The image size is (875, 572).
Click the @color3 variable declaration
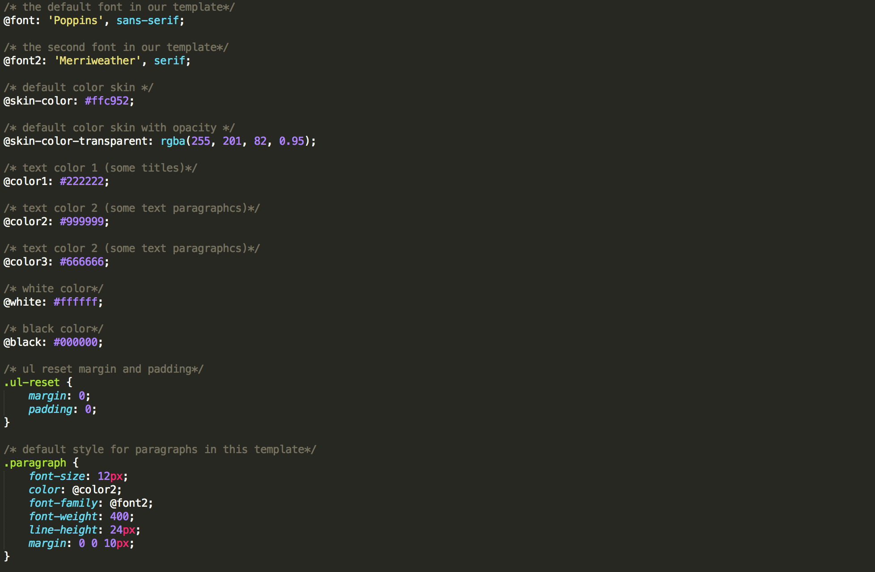(x=25, y=262)
